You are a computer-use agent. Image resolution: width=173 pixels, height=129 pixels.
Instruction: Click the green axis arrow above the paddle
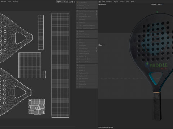click(157, 12)
